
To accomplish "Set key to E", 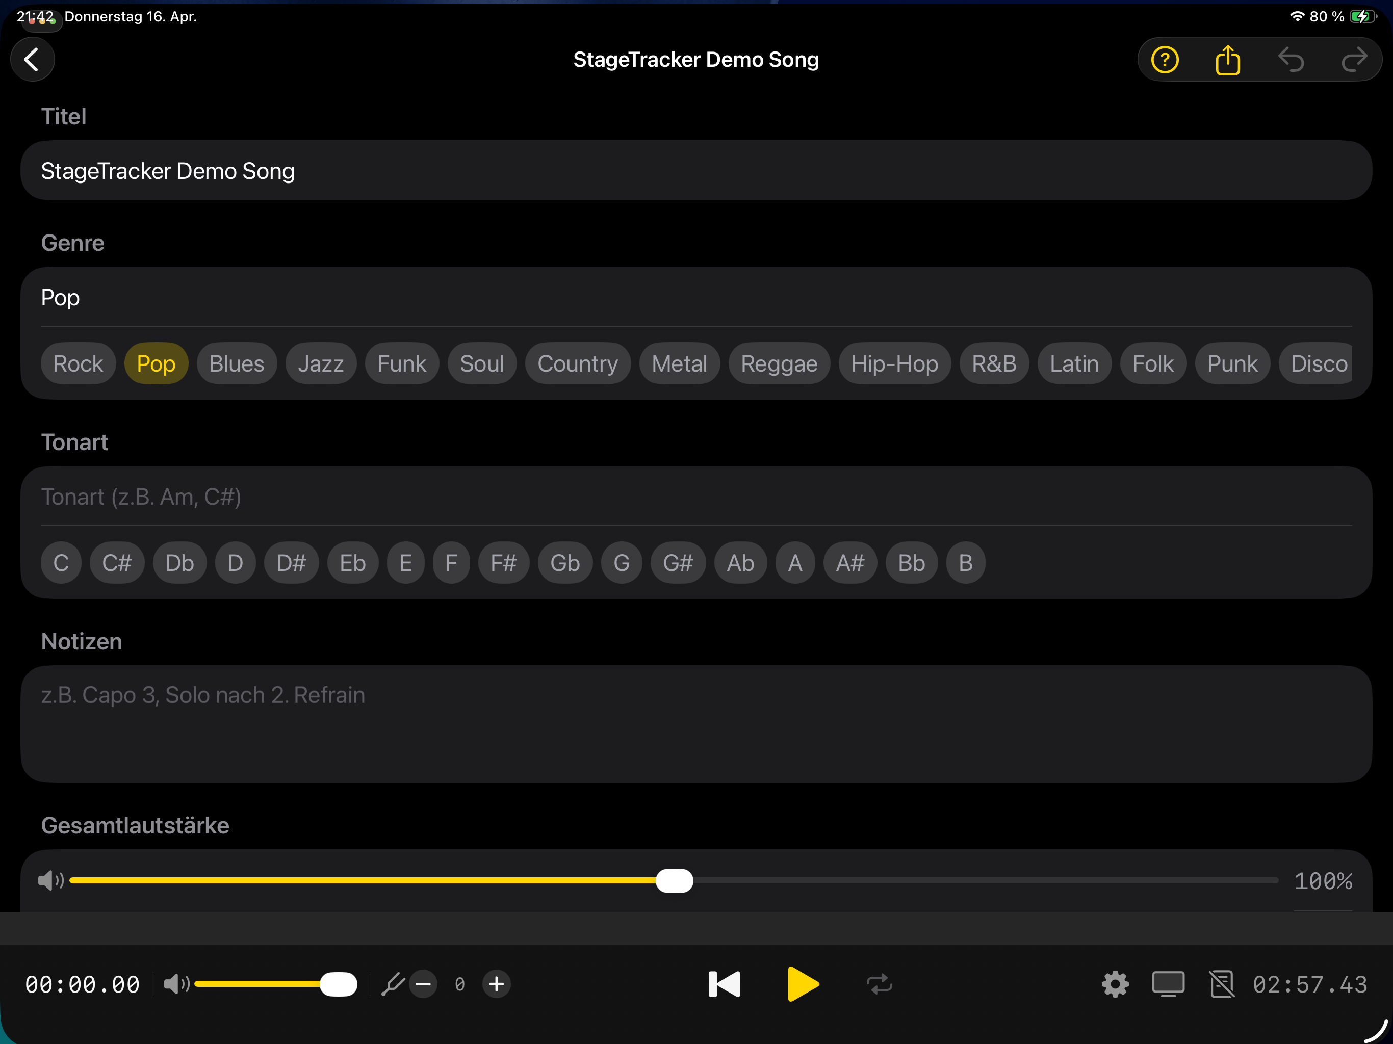I will [405, 562].
